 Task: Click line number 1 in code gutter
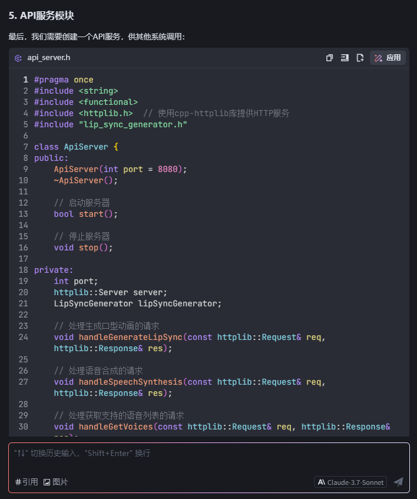(25, 80)
